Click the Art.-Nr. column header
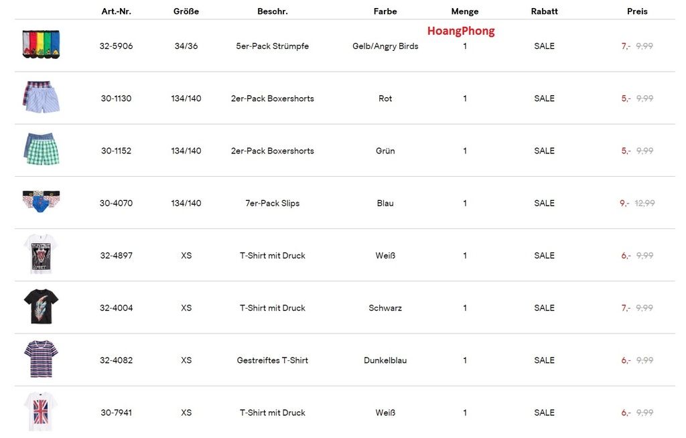The image size is (686, 438). click(x=116, y=11)
